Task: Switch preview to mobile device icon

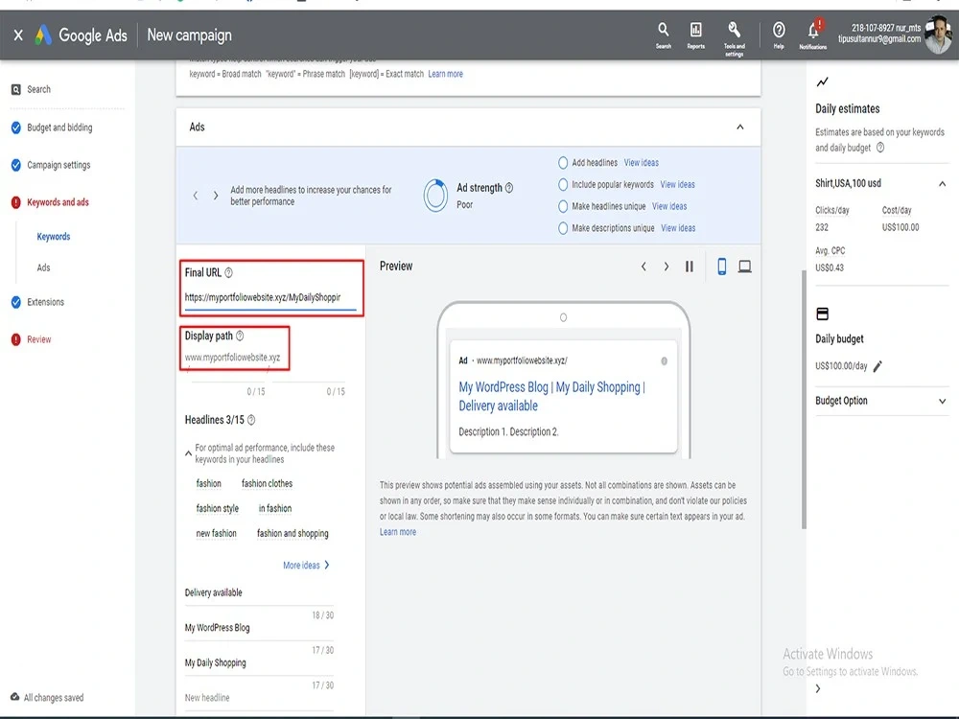Action: (722, 267)
